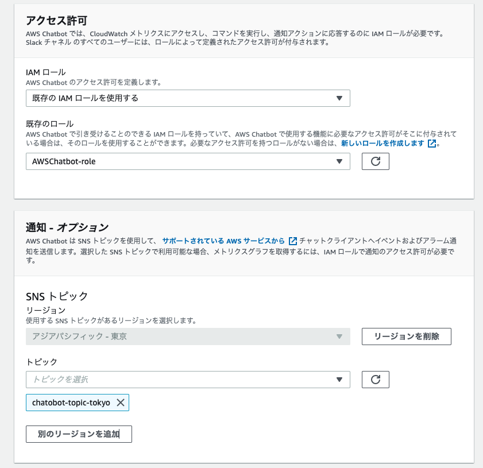Screen dimensions: 483x468
Task: Click 別のリージョンを追加 to add another region
Action: (79, 434)
